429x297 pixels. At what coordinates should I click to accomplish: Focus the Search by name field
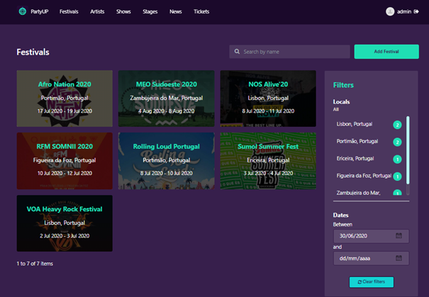[289, 52]
